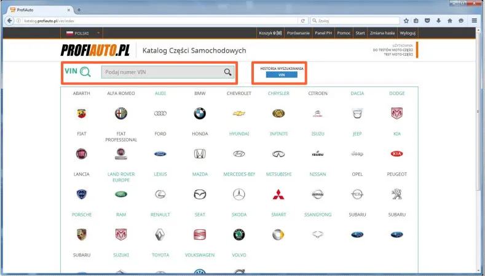
Task: Select the Mazda logo
Action: point(200,194)
